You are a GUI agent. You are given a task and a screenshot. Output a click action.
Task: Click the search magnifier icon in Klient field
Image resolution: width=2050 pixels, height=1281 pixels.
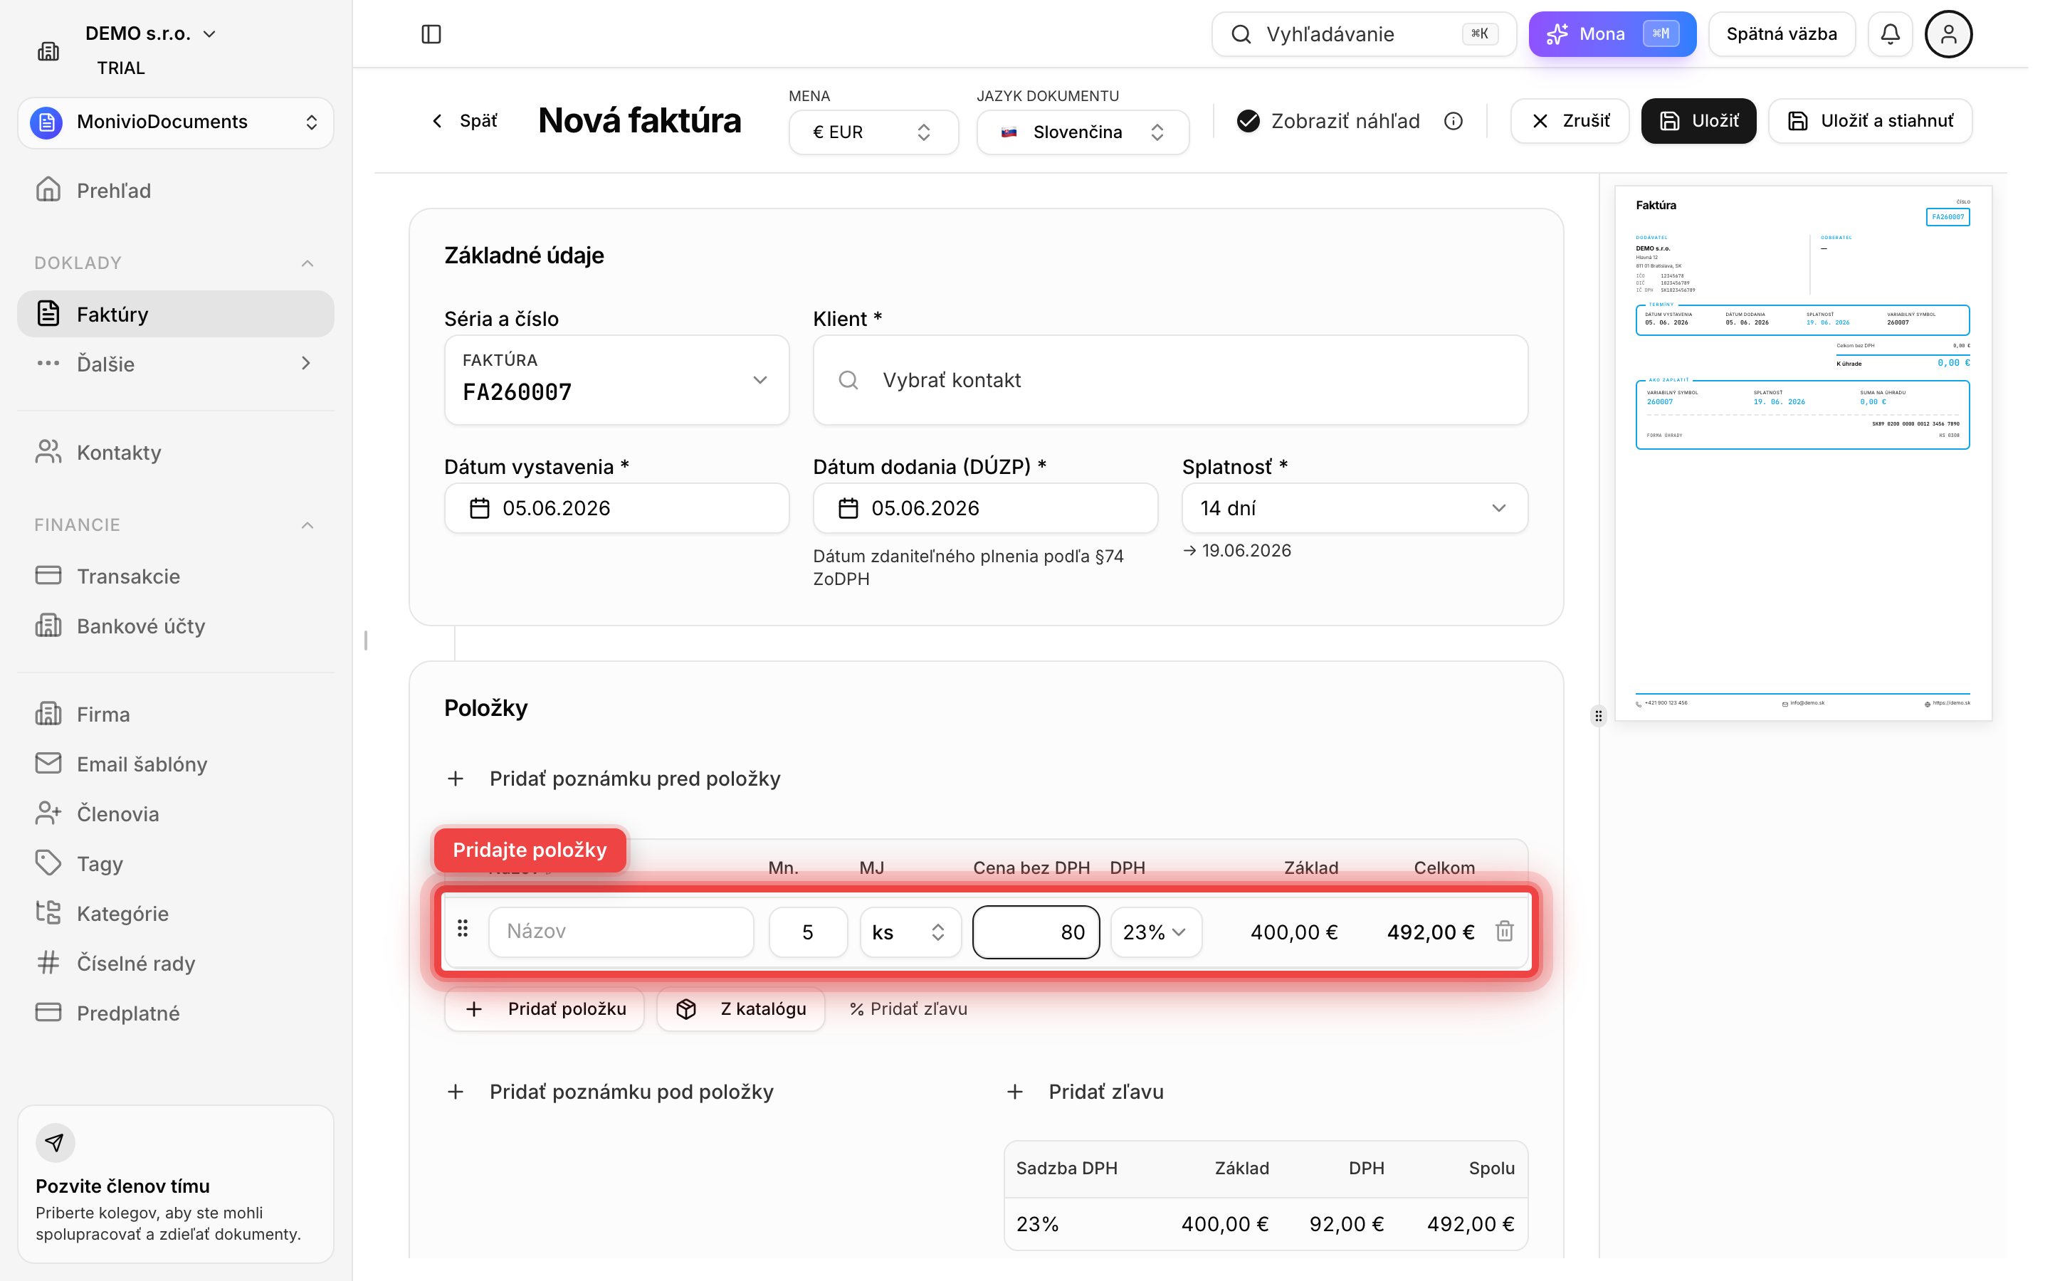pyautogui.click(x=848, y=381)
